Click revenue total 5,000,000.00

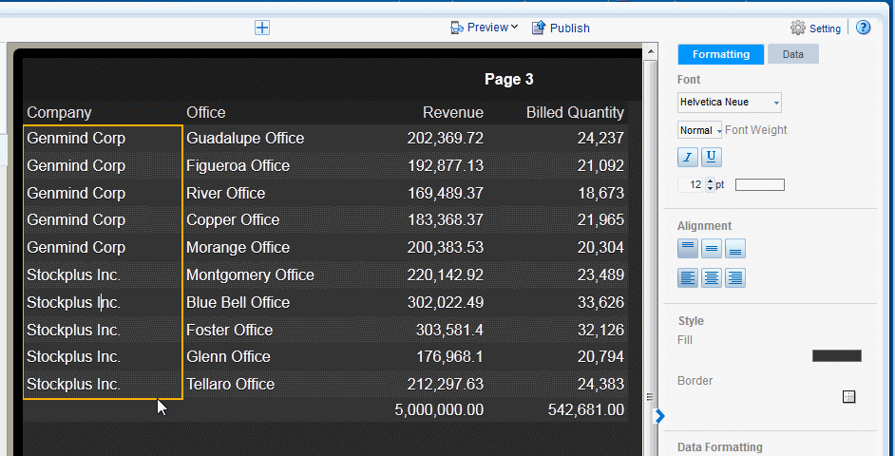click(439, 409)
